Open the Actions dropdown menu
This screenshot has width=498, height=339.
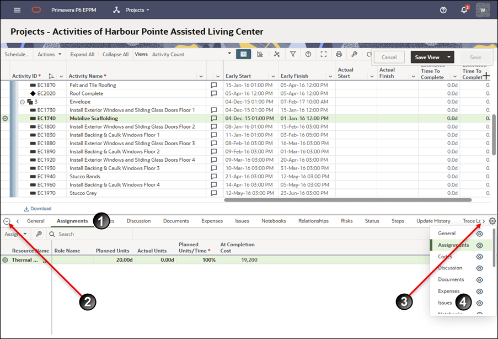click(x=49, y=54)
